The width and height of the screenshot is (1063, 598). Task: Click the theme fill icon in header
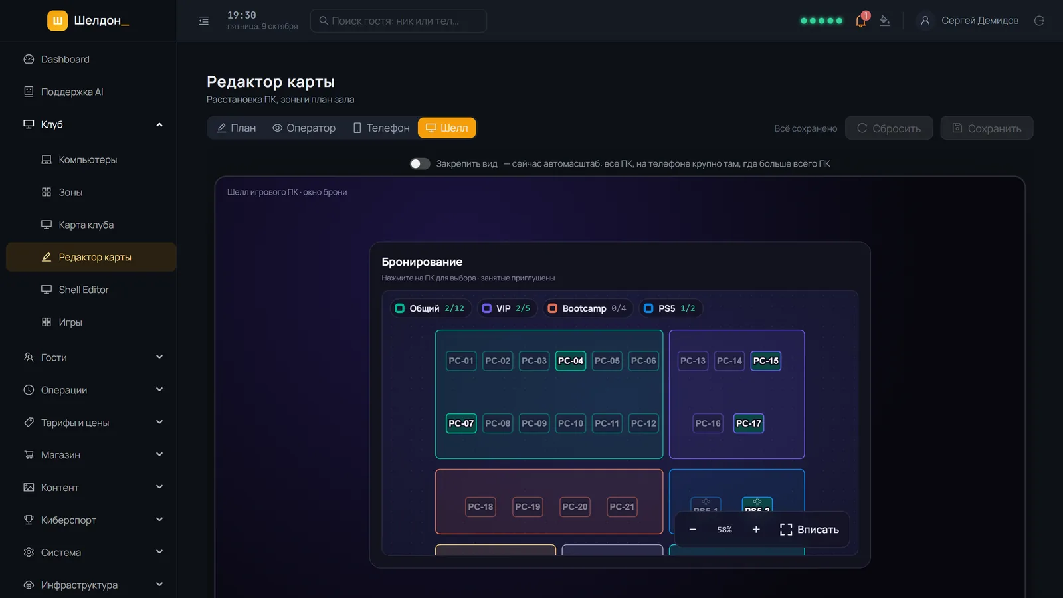[885, 21]
